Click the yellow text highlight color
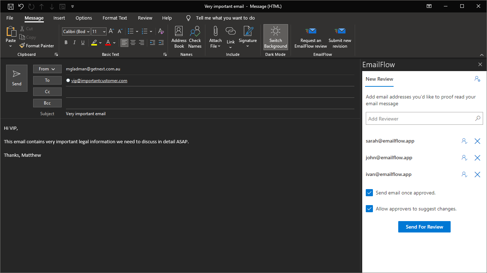This screenshot has height=273, width=487. click(x=94, y=43)
